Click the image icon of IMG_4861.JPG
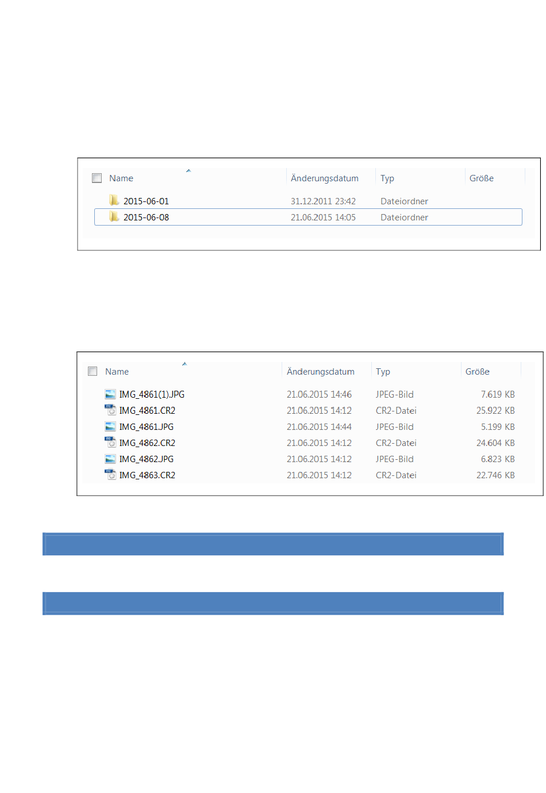The width and height of the screenshot is (546, 793). [x=110, y=426]
